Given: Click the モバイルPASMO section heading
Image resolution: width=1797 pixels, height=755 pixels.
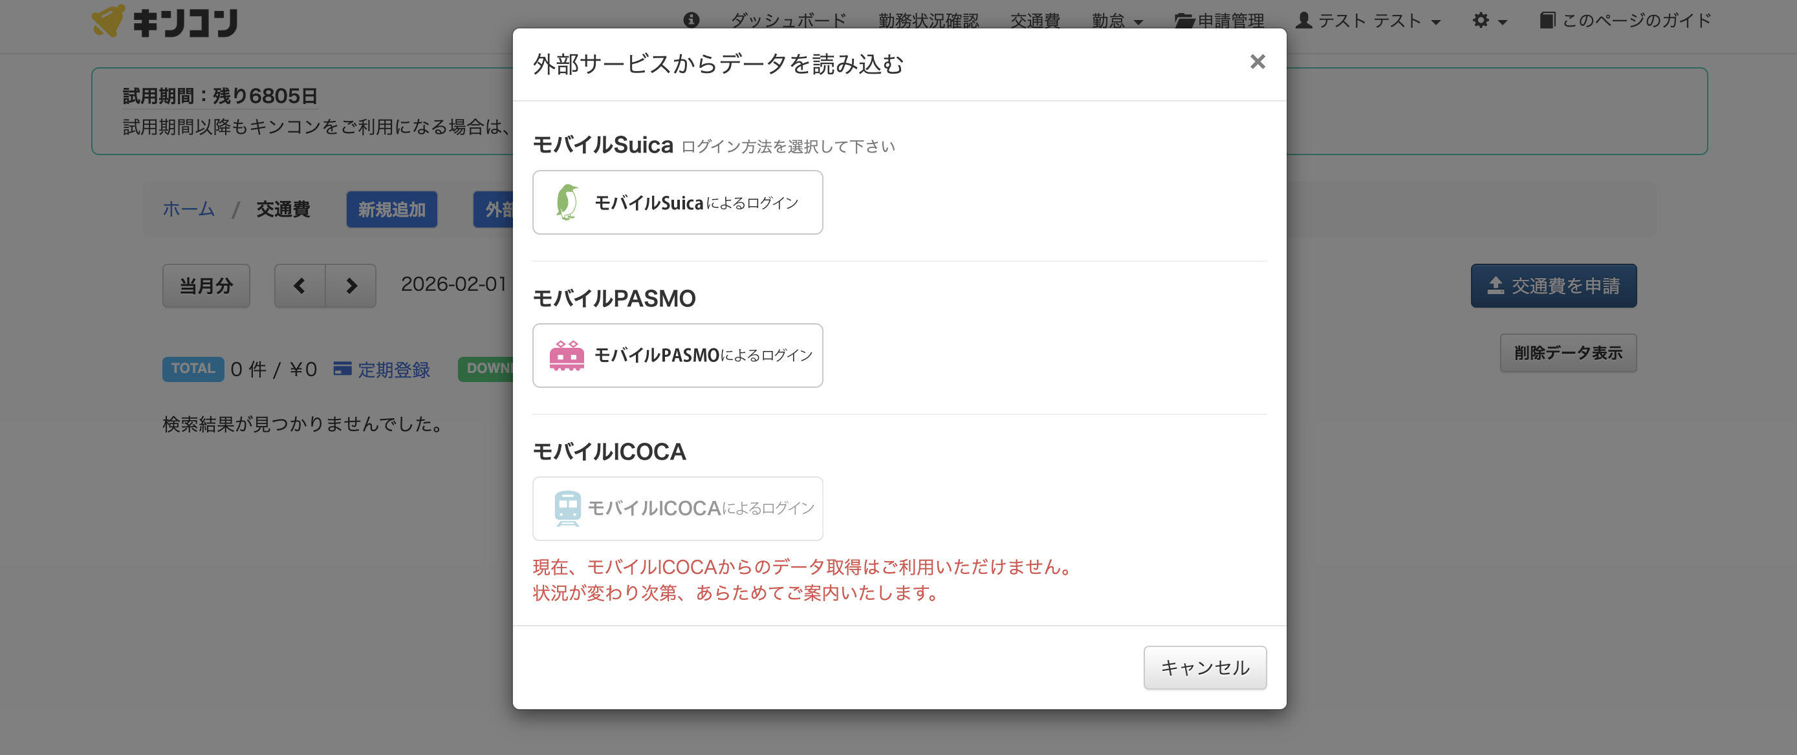Looking at the screenshot, I should [x=614, y=299].
